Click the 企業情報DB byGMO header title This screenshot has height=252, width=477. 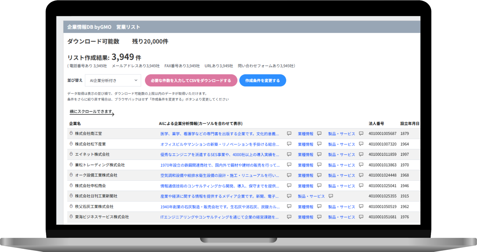(89, 27)
